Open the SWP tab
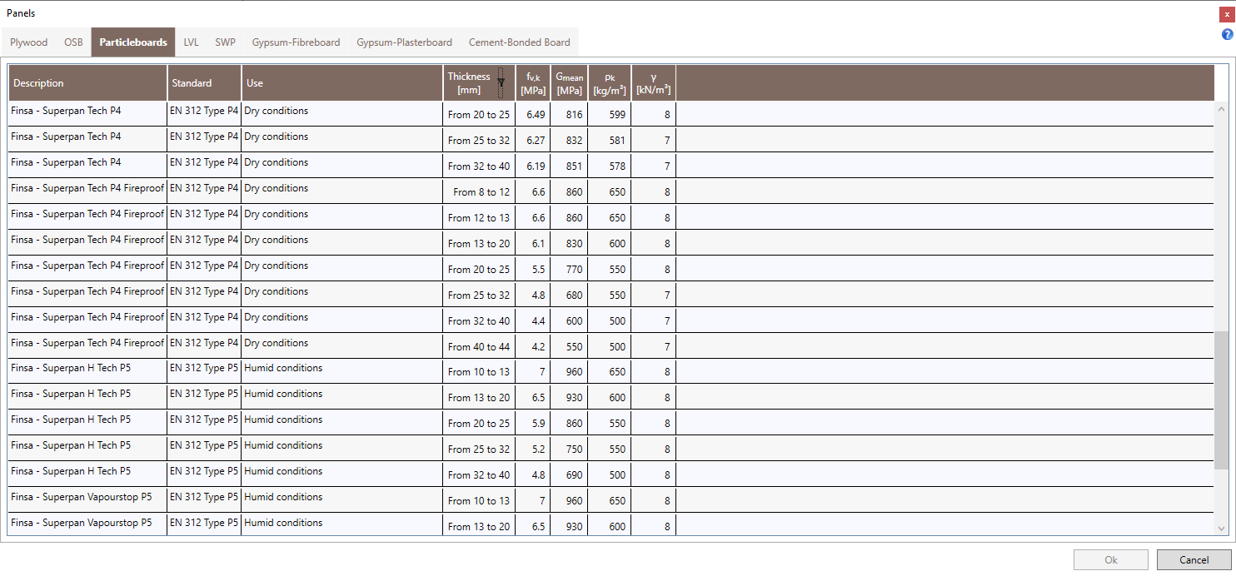Screen dimensions: 1236x576 225,42
